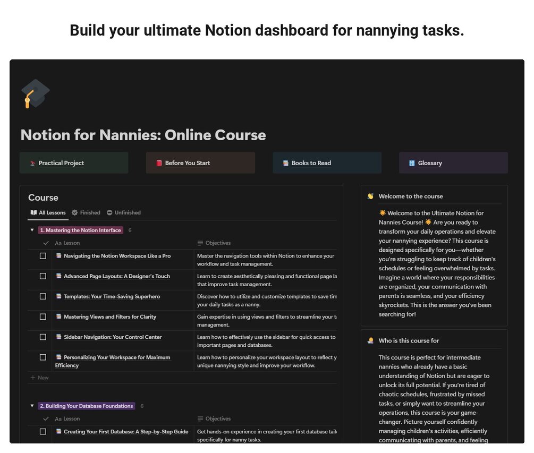Image resolution: width=534 pixels, height=453 pixels.
Task: Click page icon of Mastering Views and Filters lesson
Action: pyautogui.click(x=59, y=317)
